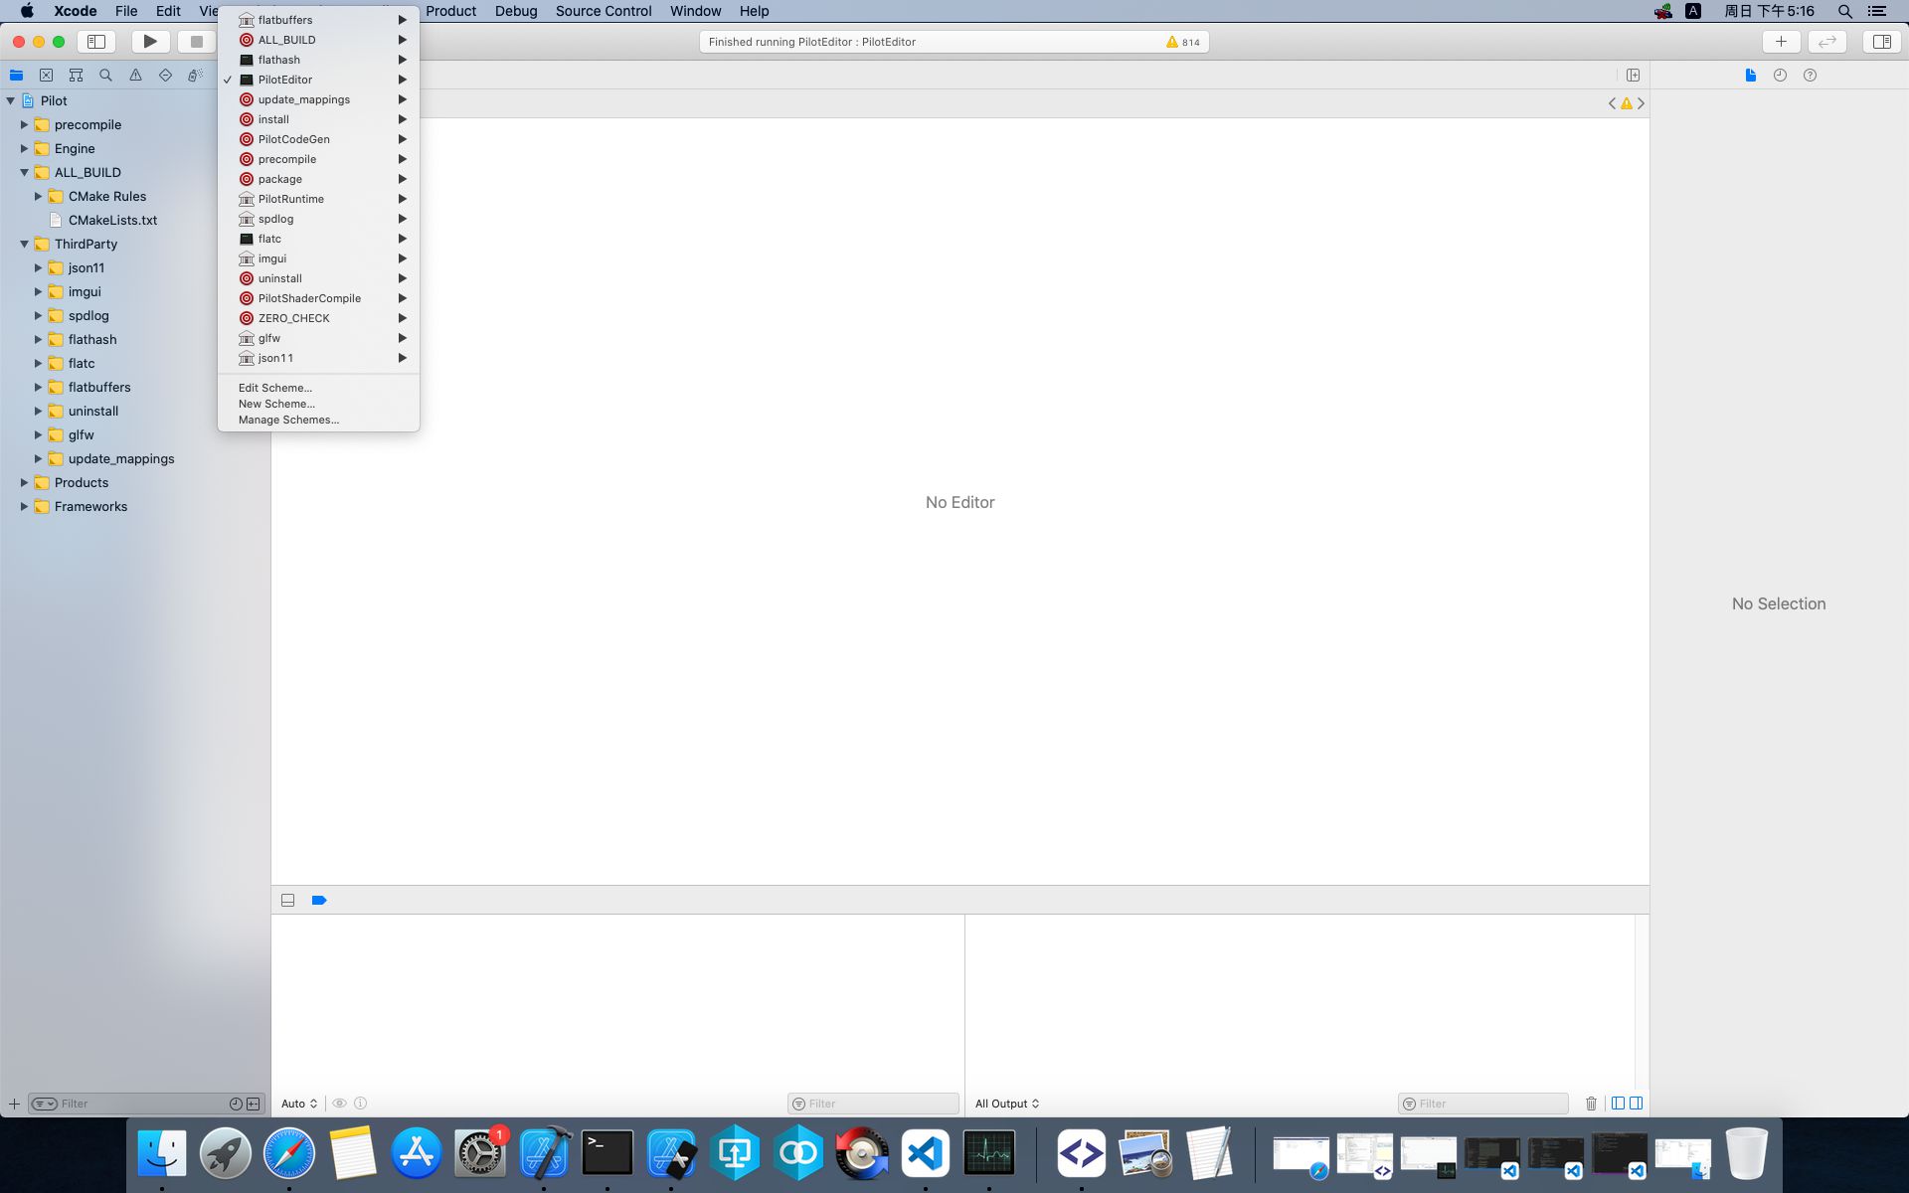Image resolution: width=1909 pixels, height=1193 pixels.
Task: Toggle the inspectors panel visibility
Action: click(x=1881, y=42)
